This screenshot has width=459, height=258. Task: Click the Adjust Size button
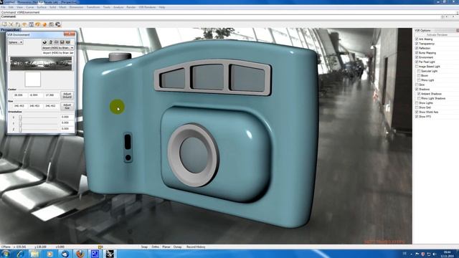67,106
